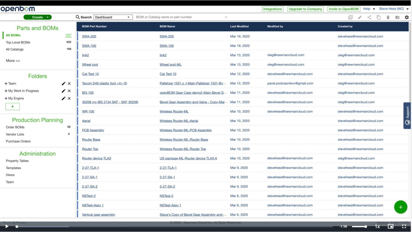Screen dimensions: 412x232
Task: Expand the Team folder plus
Action: click(x=6, y=84)
